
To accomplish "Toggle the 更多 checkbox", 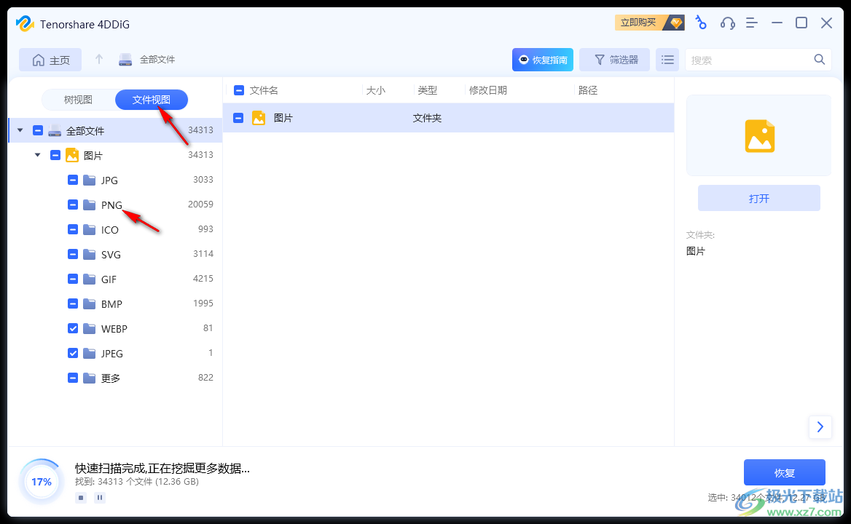I will pyautogui.click(x=73, y=378).
